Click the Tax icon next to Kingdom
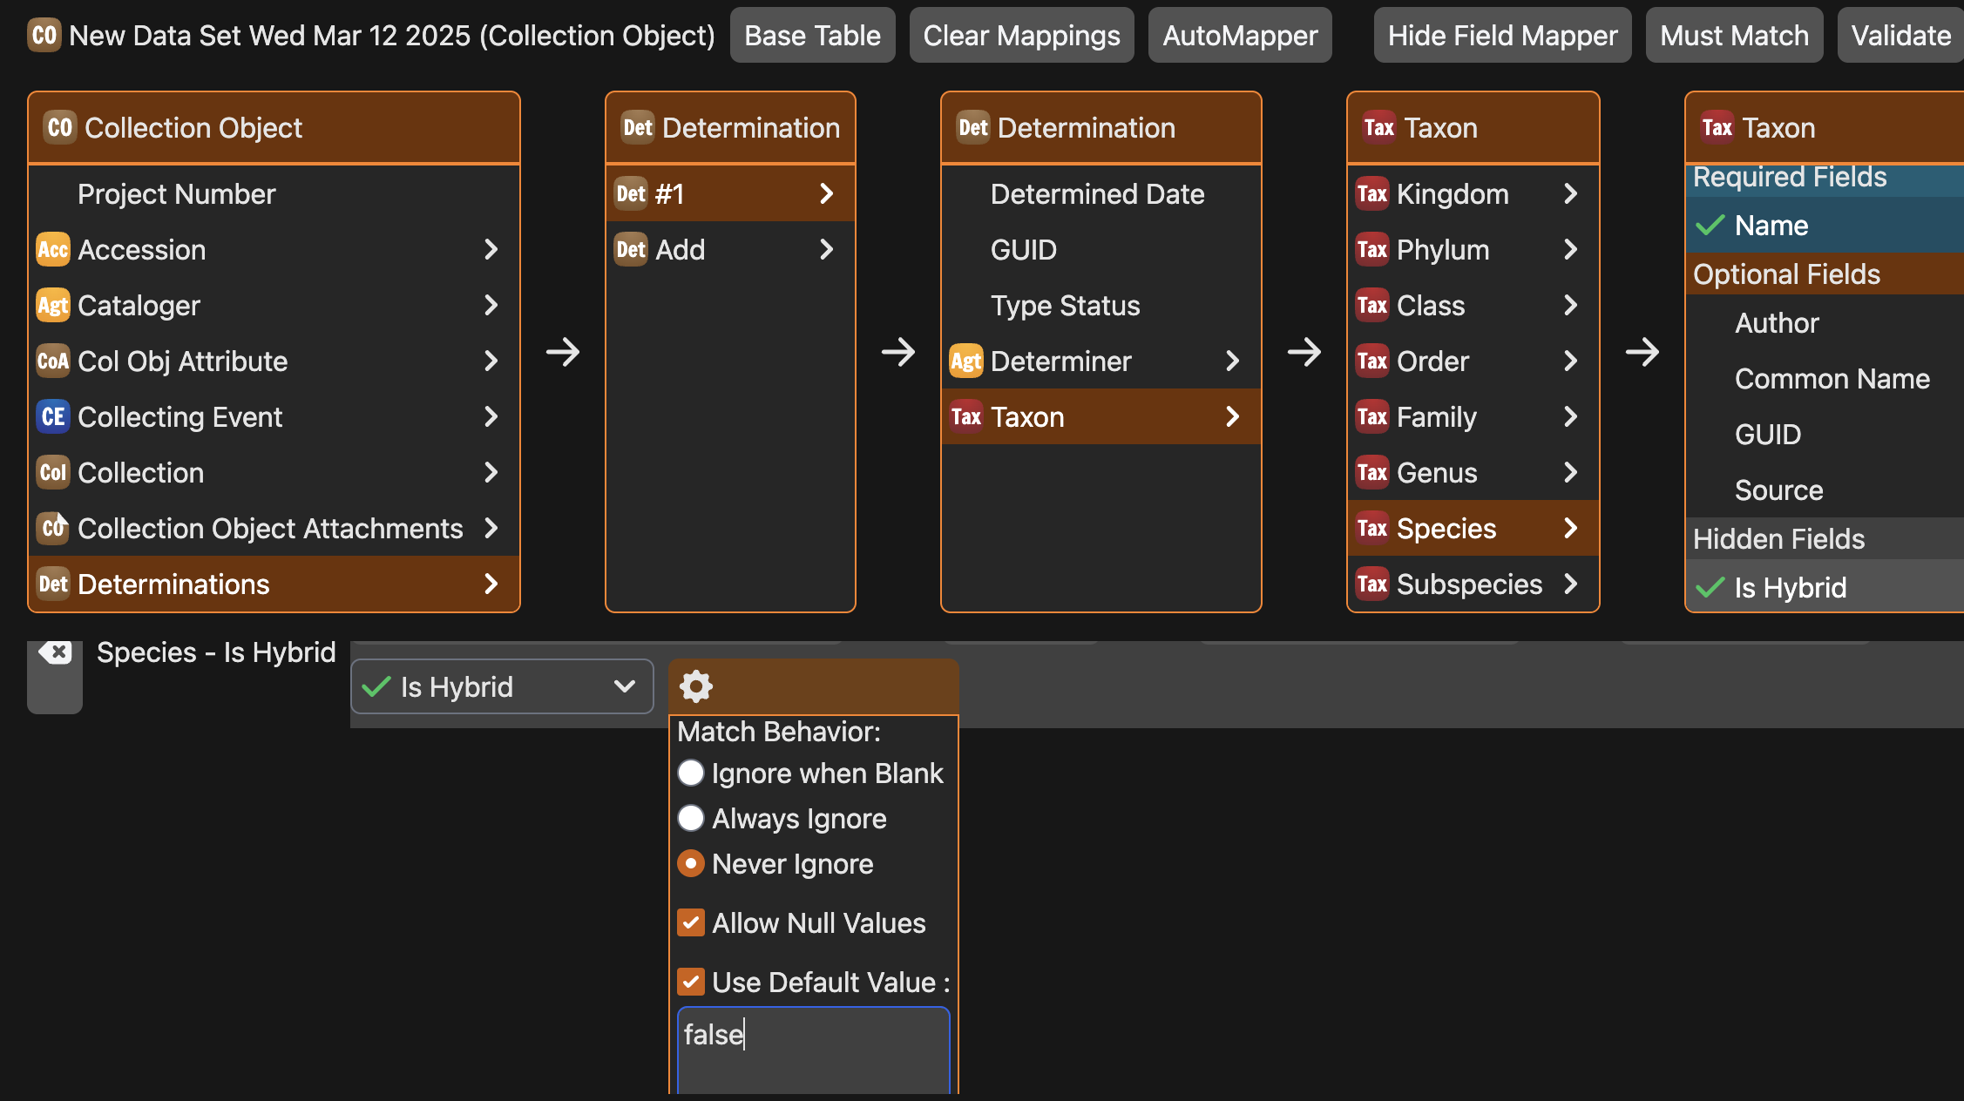Screen dimensions: 1964x1101 (x=1372, y=193)
